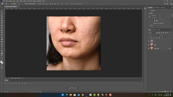Click the canvas width input field
The height and width of the screenshot is (97, 173).
point(156,16)
